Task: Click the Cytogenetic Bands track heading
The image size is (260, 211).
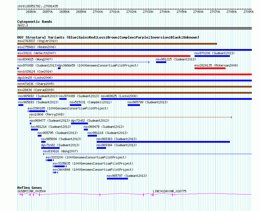Action: (x=35, y=22)
